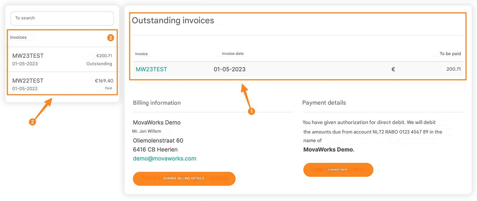The height and width of the screenshot is (201, 477).
Task: Click the Change Data button
Action: (x=338, y=170)
